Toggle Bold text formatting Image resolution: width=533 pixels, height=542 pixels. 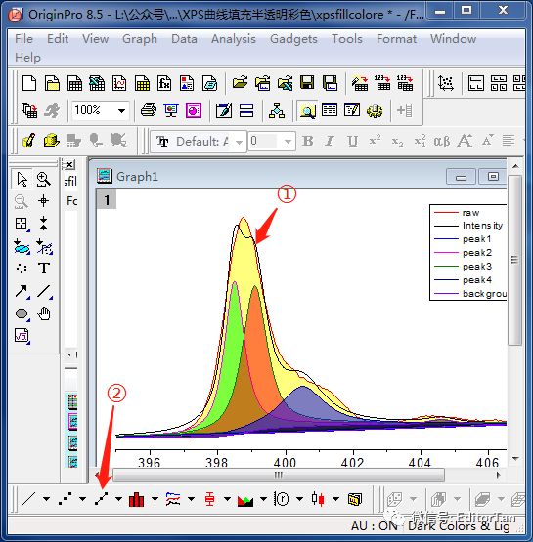tap(307, 141)
